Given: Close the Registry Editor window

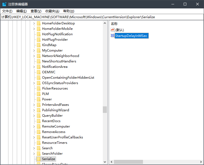Looking at the screenshot, I should point(197,4).
